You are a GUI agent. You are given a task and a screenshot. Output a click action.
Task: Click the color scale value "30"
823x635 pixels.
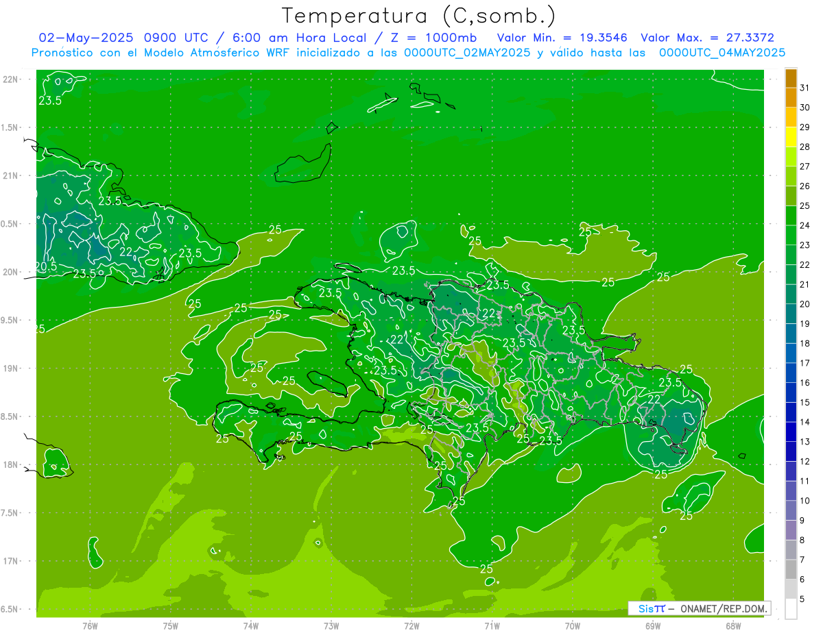pyautogui.click(x=804, y=108)
